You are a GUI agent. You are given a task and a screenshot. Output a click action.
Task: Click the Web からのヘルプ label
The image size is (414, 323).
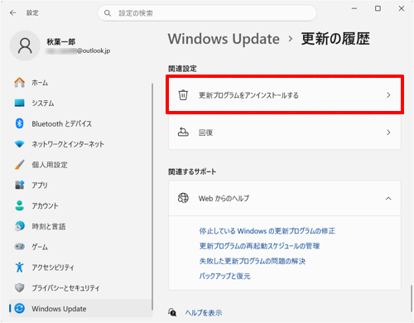(x=224, y=198)
